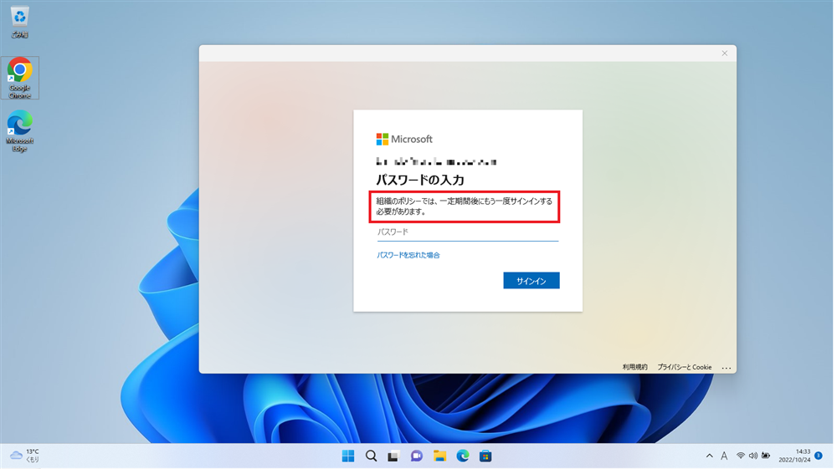Show hidden system tray icons
This screenshot has height=469, width=837.
709,456
